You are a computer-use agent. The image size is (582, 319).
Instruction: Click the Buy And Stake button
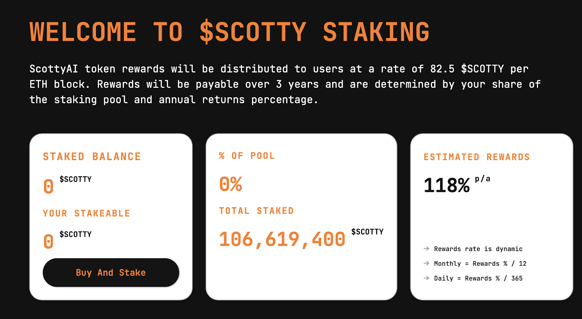[x=111, y=273]
